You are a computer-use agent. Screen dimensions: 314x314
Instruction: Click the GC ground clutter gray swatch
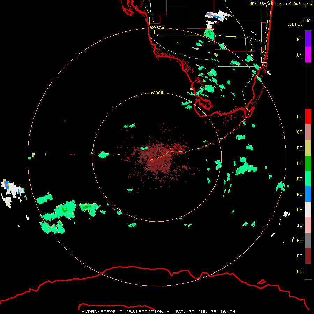pos(308,240)
